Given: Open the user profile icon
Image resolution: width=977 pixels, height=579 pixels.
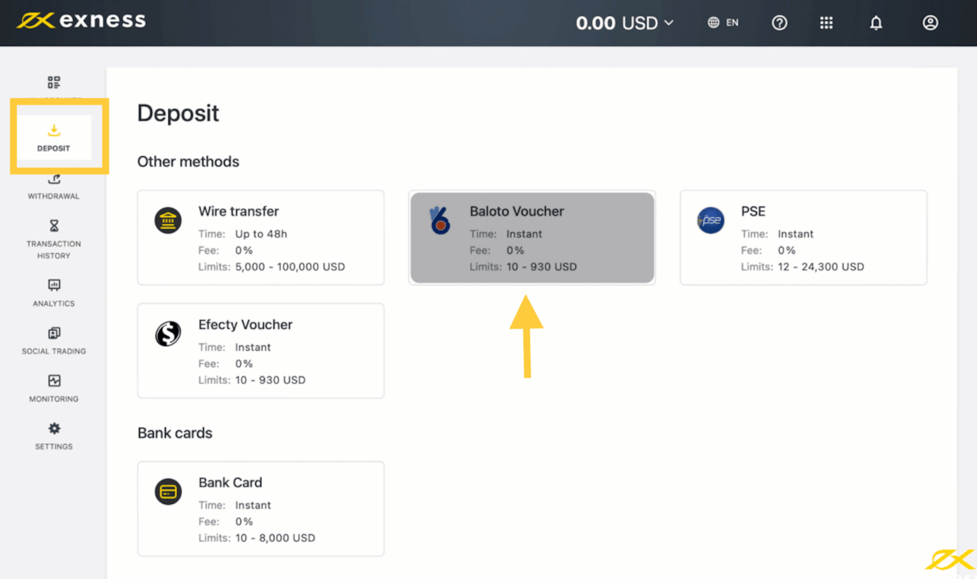Looking at the screenshot, I should point(930,23).
